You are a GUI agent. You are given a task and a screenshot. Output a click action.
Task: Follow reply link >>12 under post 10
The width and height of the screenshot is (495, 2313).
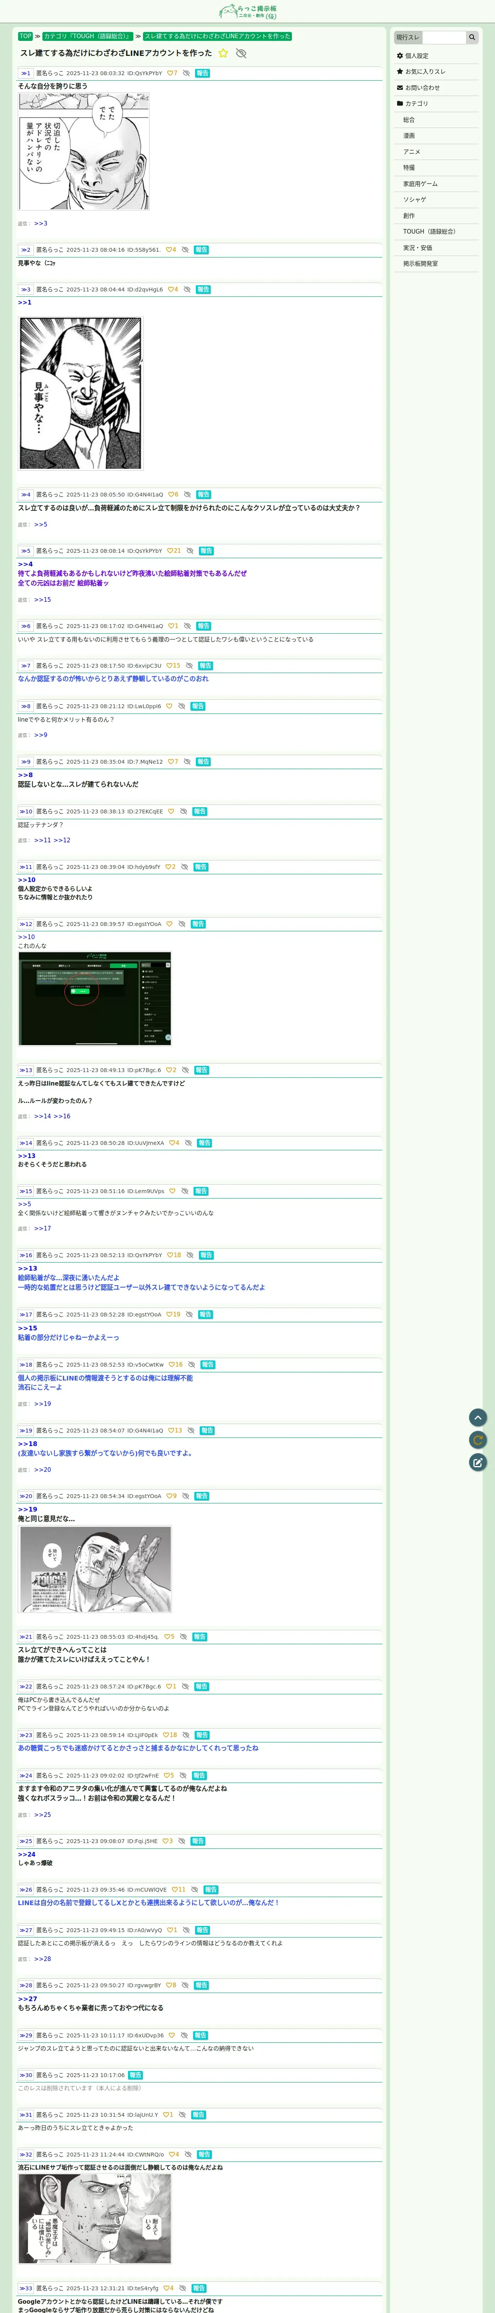coord(62,840)
